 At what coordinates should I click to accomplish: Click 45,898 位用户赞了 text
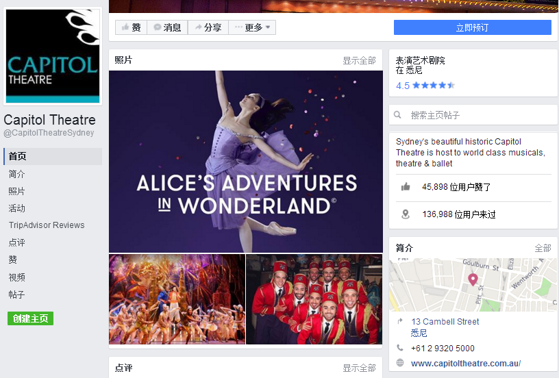click(x=456, y=187)
